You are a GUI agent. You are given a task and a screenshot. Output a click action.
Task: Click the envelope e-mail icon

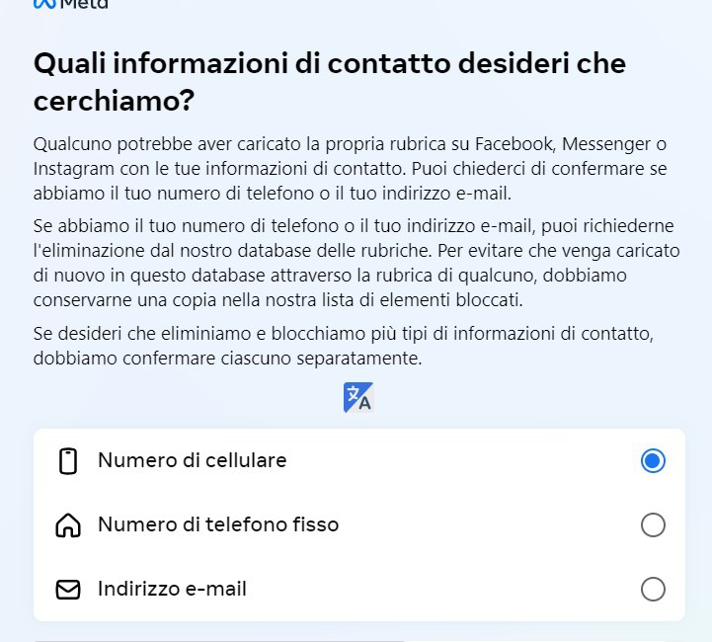(68, 590)
